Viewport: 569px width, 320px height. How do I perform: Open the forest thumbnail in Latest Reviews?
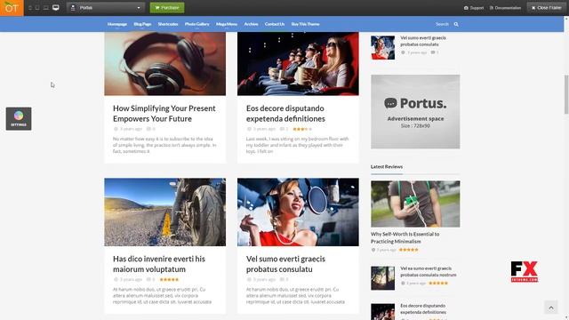pos(382,278)
